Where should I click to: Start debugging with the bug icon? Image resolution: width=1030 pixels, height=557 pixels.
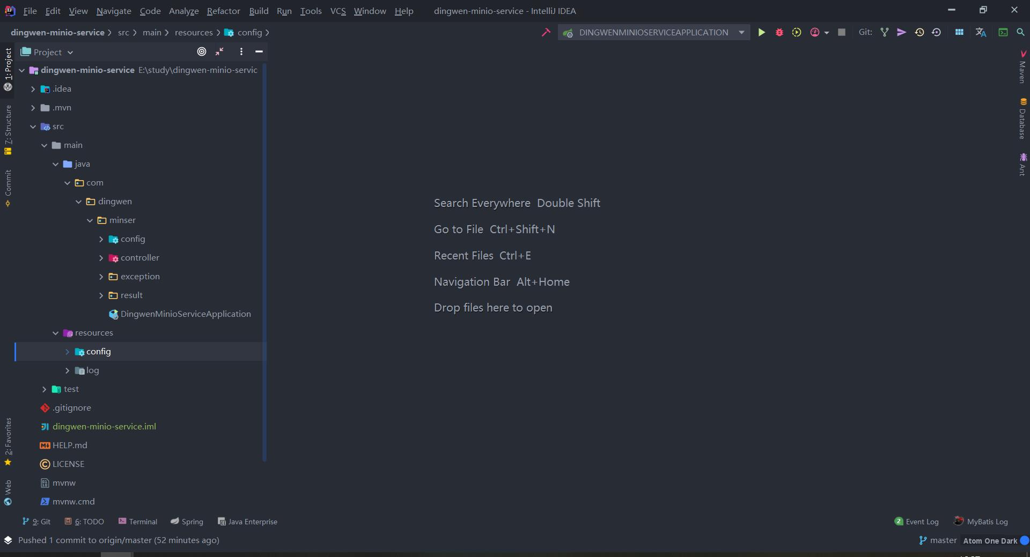click(x=779, y=33)
